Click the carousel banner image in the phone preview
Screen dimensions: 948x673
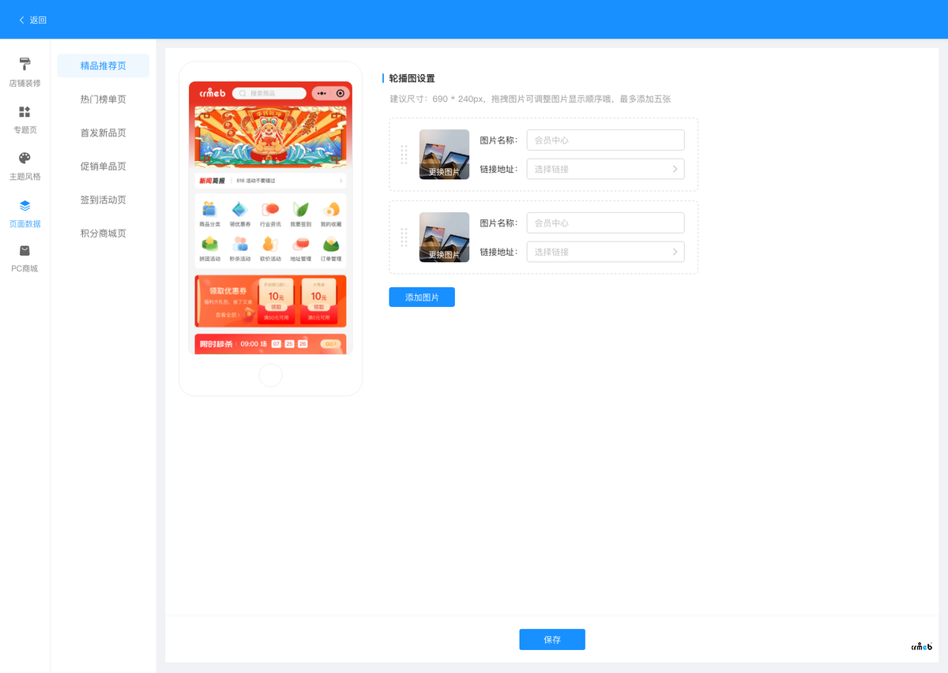[270, 136]
